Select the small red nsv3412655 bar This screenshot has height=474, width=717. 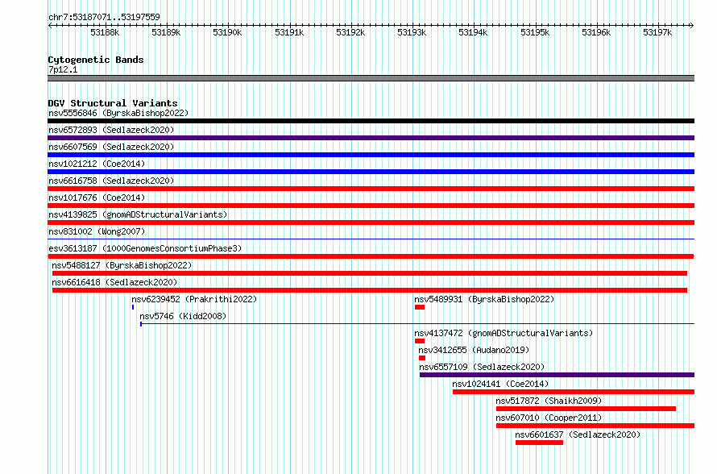point(422,358)
